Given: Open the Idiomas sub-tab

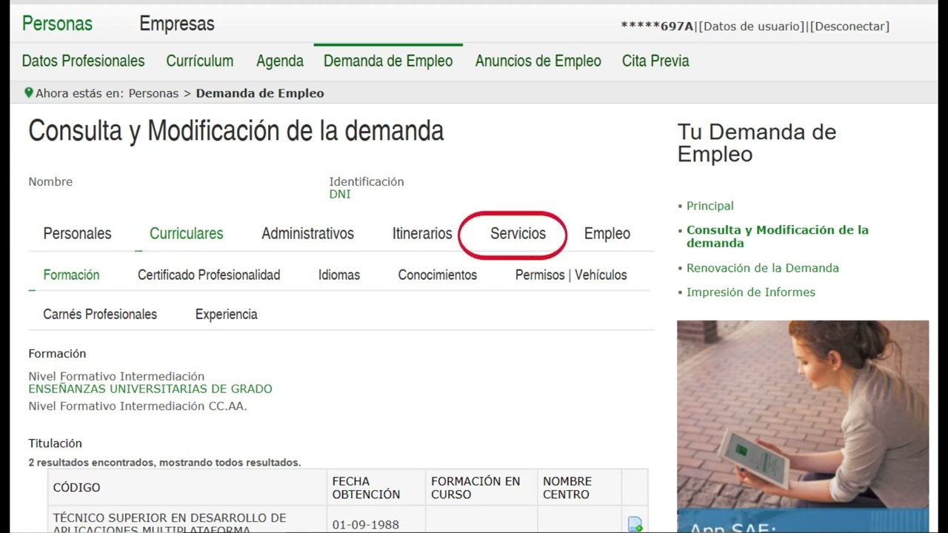Looking at the screenshot, I should pyautogui.click(x=339, y=275).
